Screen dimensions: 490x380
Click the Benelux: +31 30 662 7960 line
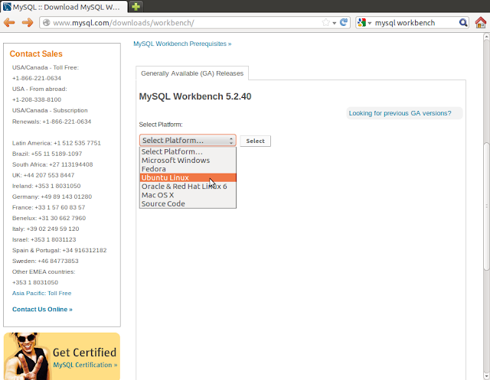click(x=49, y=218)
